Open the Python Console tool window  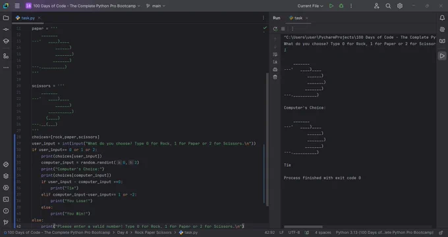(x=6, y=164)
